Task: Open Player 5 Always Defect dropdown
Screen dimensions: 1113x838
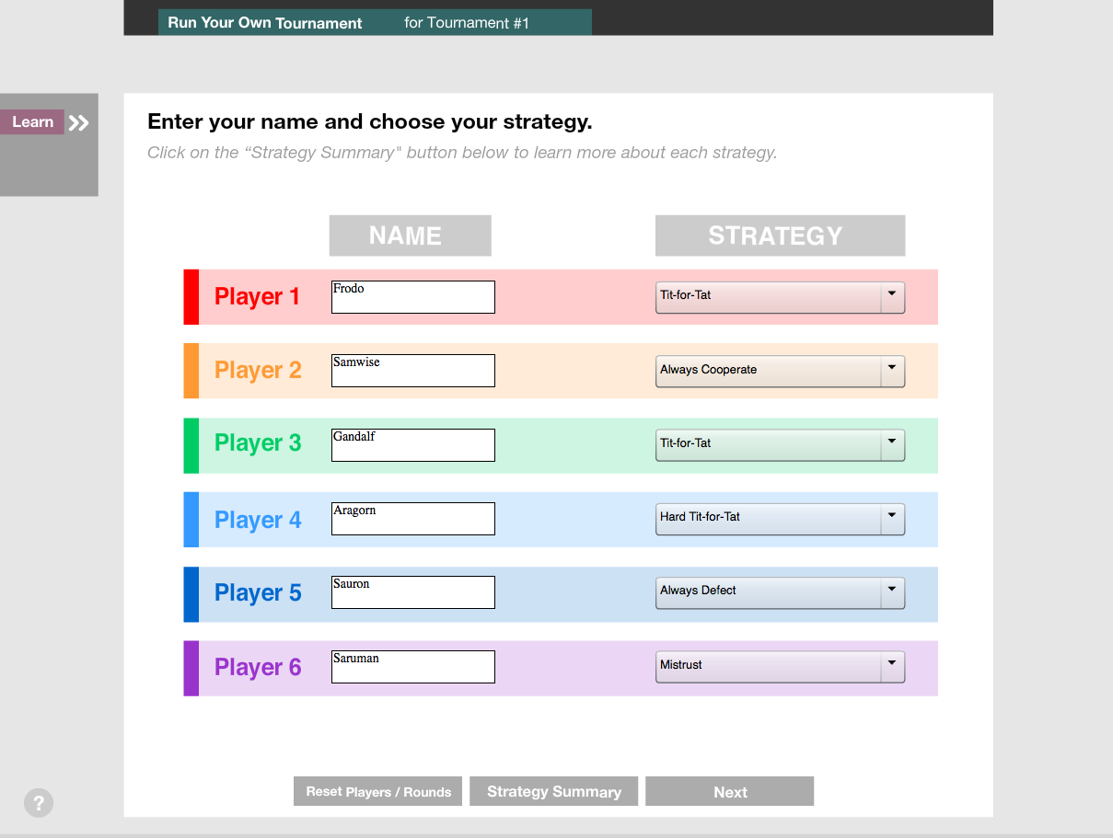Action: click(780, 592)
